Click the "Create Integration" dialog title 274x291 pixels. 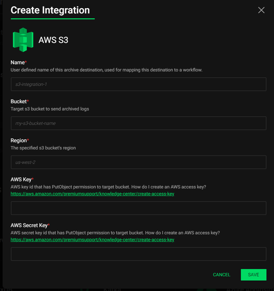point(50,10)
